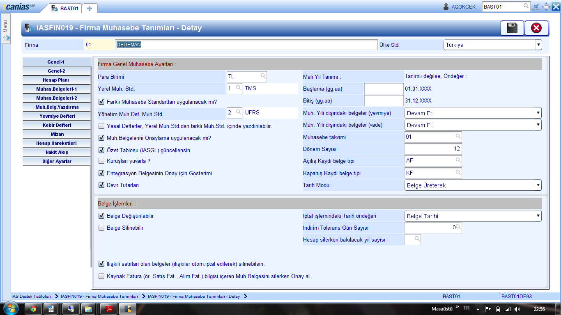Switch to the Genel-2 tab

(57, 71)
